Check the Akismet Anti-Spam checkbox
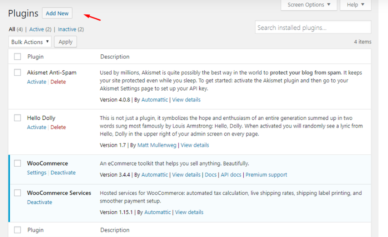 [x=17, y=72]
